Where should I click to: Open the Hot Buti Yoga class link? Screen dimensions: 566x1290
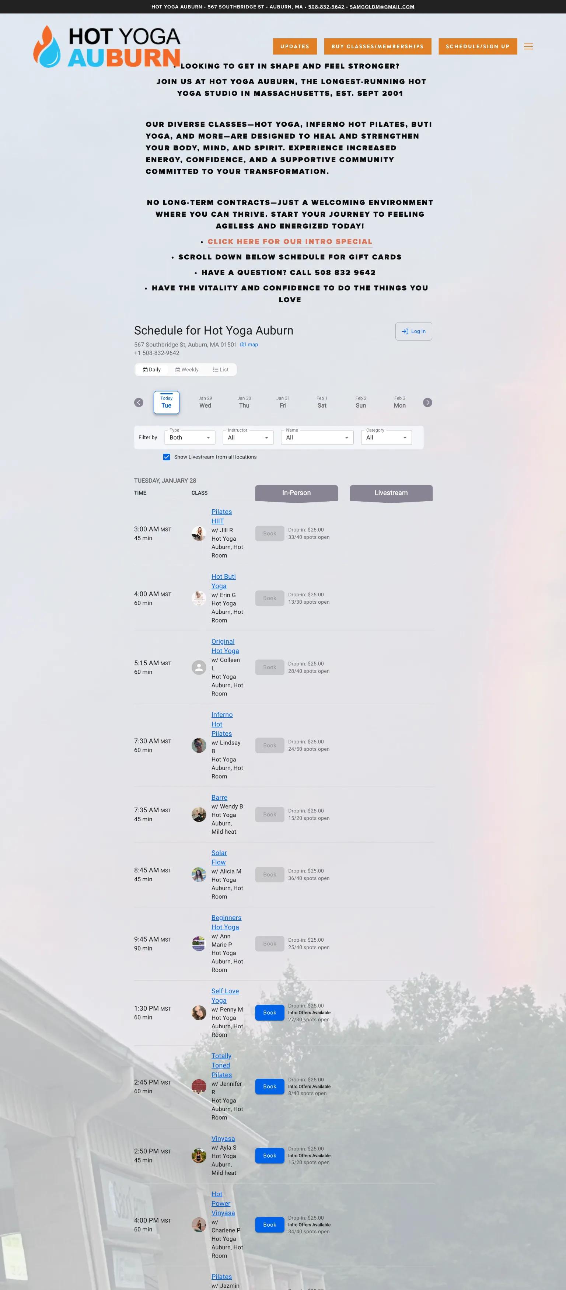tap(223, 581)
